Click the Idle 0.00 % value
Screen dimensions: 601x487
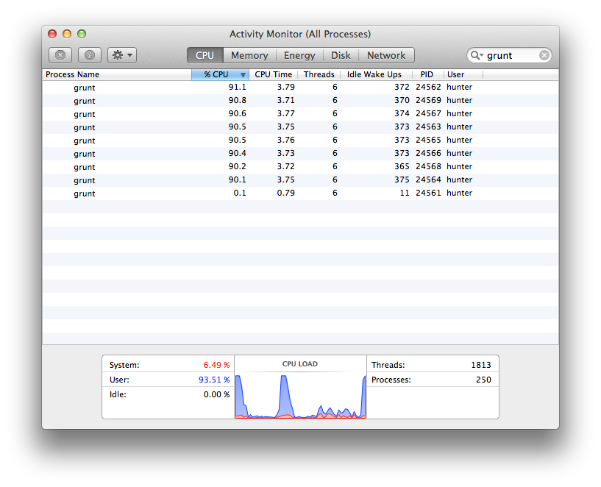pyautogui.click(x=216, y=394)
